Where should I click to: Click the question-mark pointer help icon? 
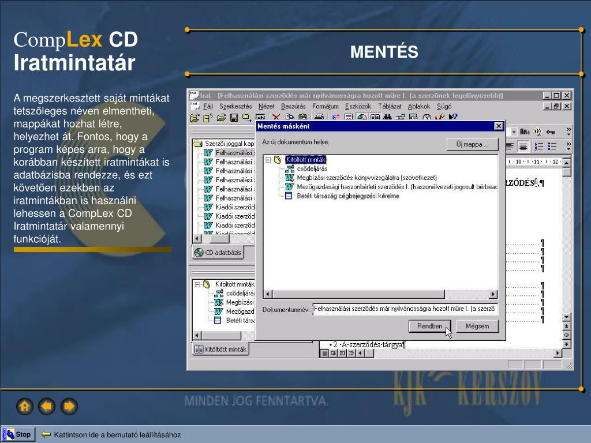[x=452, y=118]
